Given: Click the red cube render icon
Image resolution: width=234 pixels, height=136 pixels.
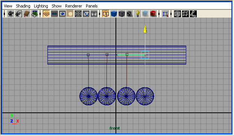Looking at the screenshot, I should pos(153,14).
